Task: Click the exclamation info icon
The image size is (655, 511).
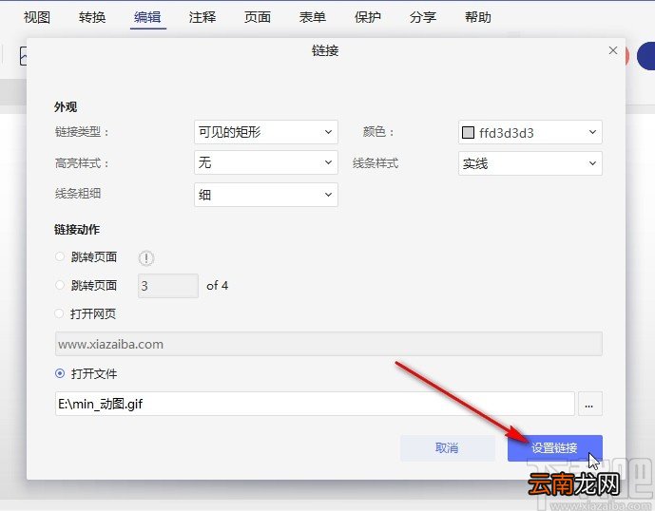Action: tap(146, 258)
